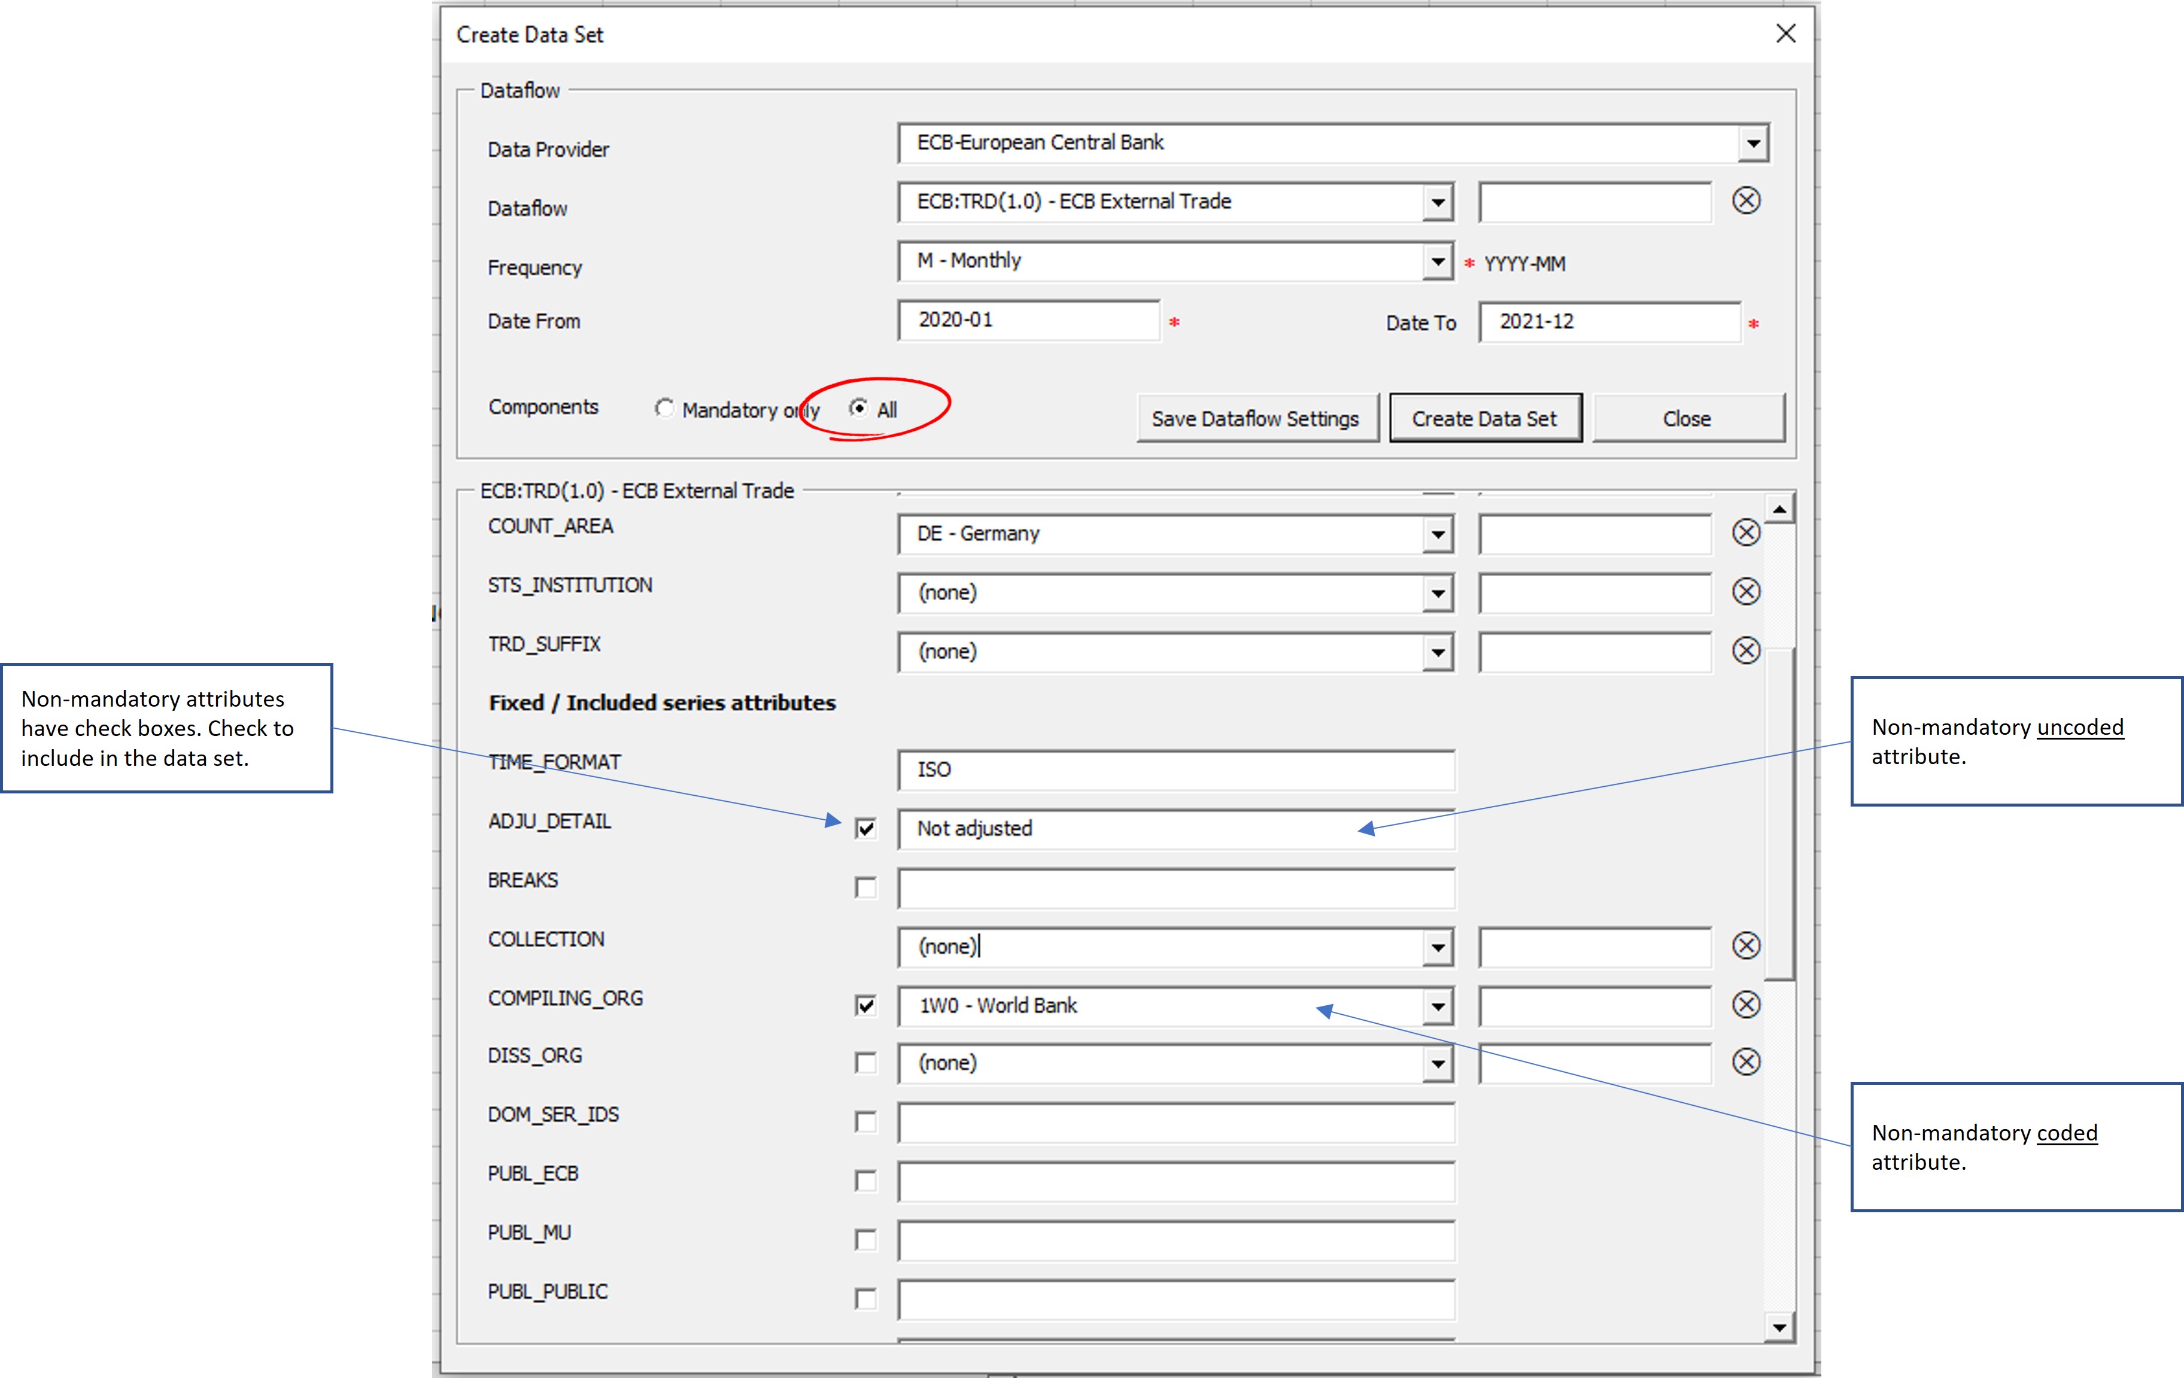Enable the BREAKS attribute checkbox
This screenshot has height=1378, width=2184.
pos(865,887)
